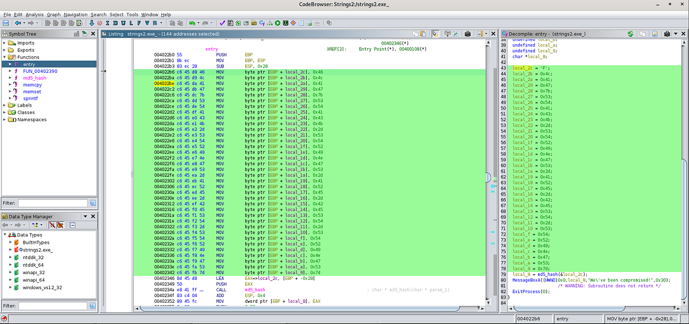Click the orange diamond toolbar icon
Viewport: 689px width, 324px height.
click(x=293, y=23)
